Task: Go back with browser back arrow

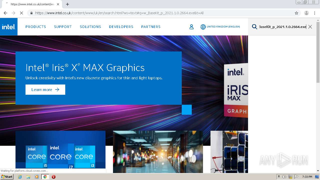Action: point(5,13)
